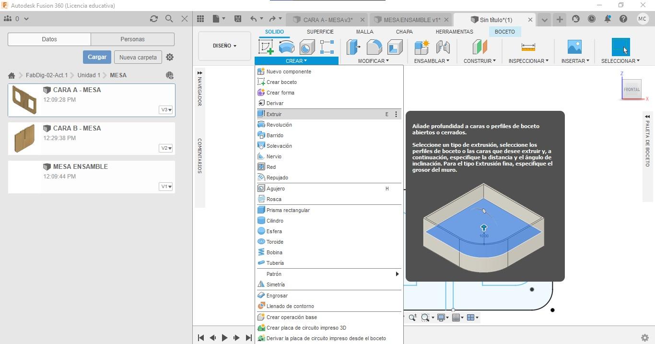Open the Diseño workspace dropdown

tap(224, 46)
